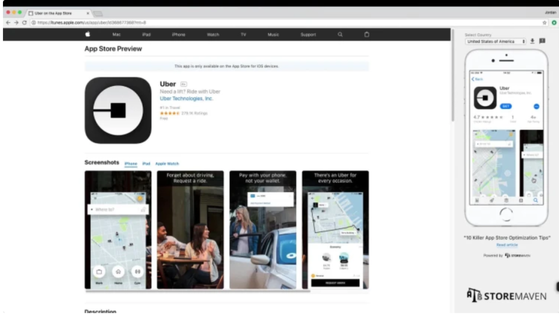
Task: Tap the 4.7 rating in phone preview
Action: [x=488, y=117]
